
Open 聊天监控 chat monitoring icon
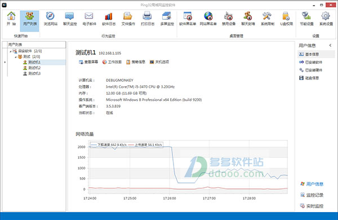(x=70, y=16)
